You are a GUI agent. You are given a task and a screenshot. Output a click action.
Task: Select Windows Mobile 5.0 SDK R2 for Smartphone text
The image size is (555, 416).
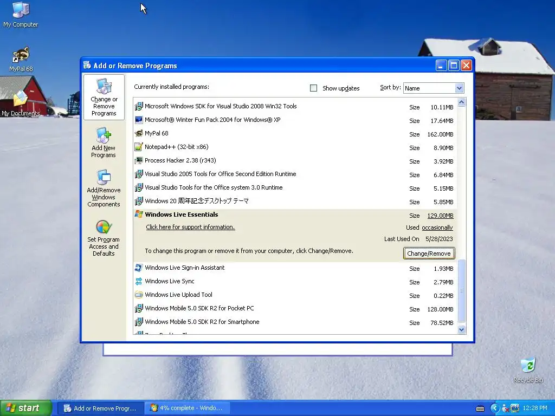(x=202, y=322)
